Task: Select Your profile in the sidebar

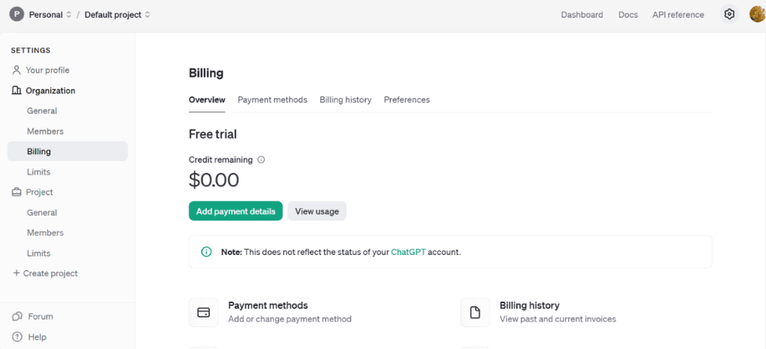Action: tap(47, 70)
